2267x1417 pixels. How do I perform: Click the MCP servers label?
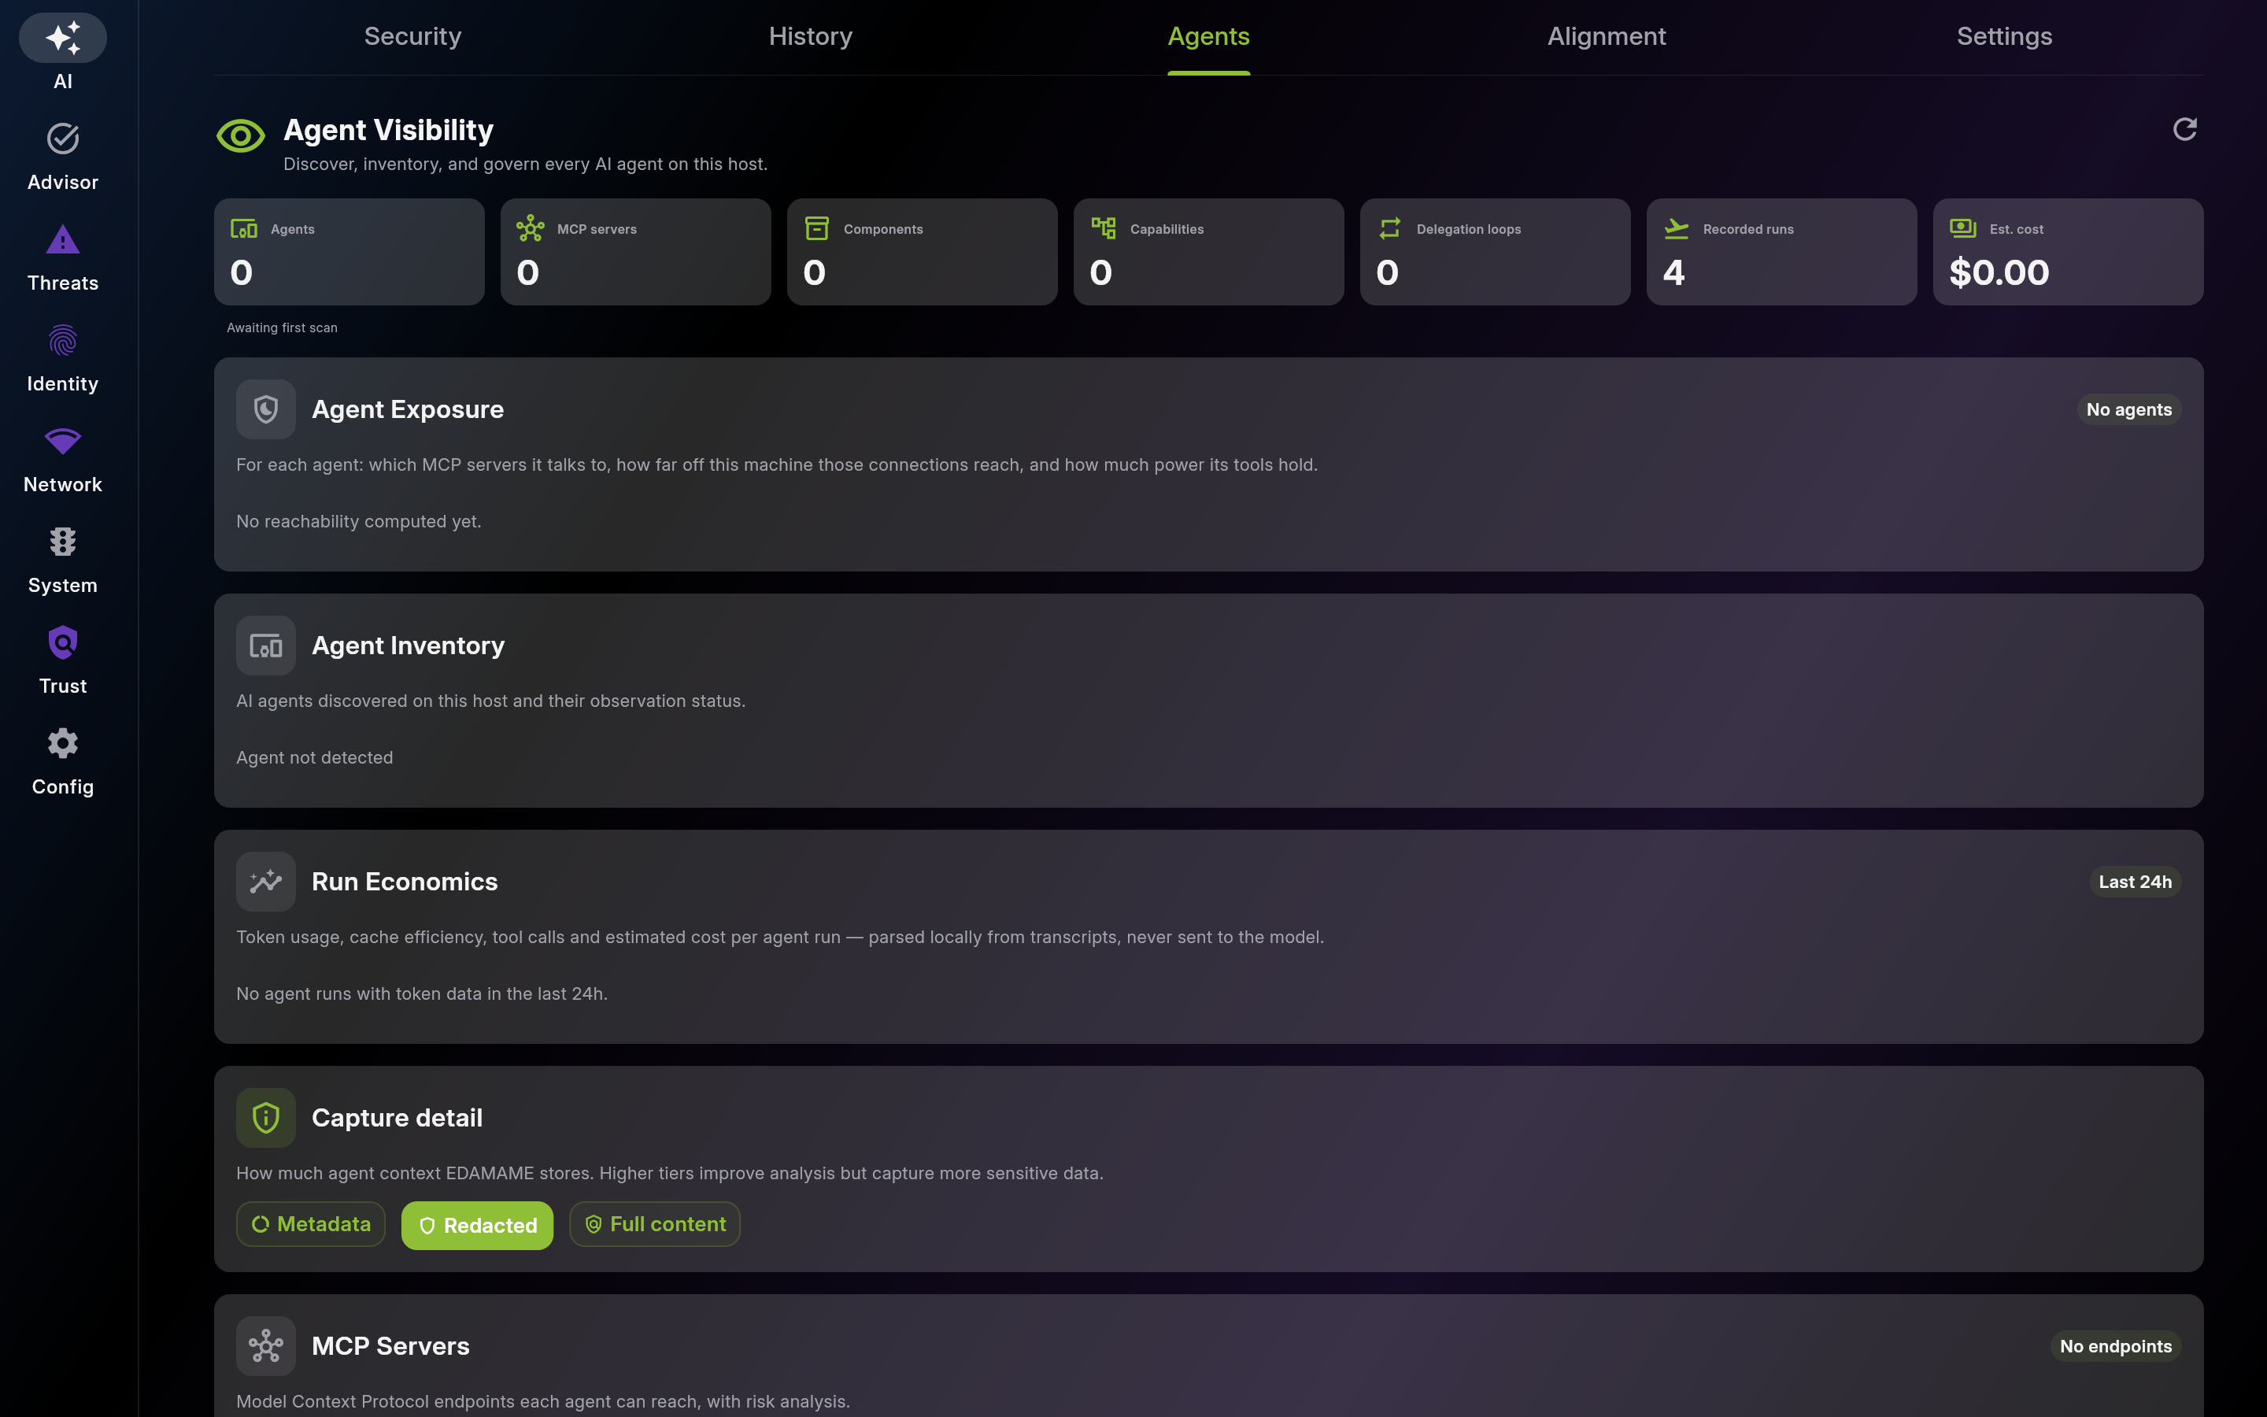[597, 230]
